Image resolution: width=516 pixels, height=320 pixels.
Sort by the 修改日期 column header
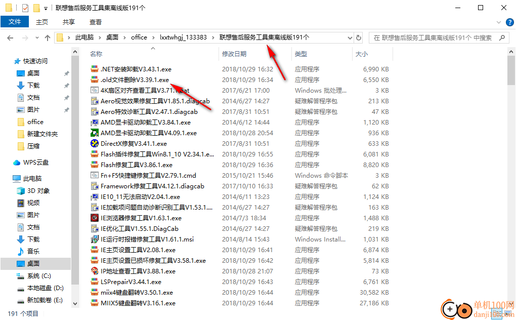[234, 54]
